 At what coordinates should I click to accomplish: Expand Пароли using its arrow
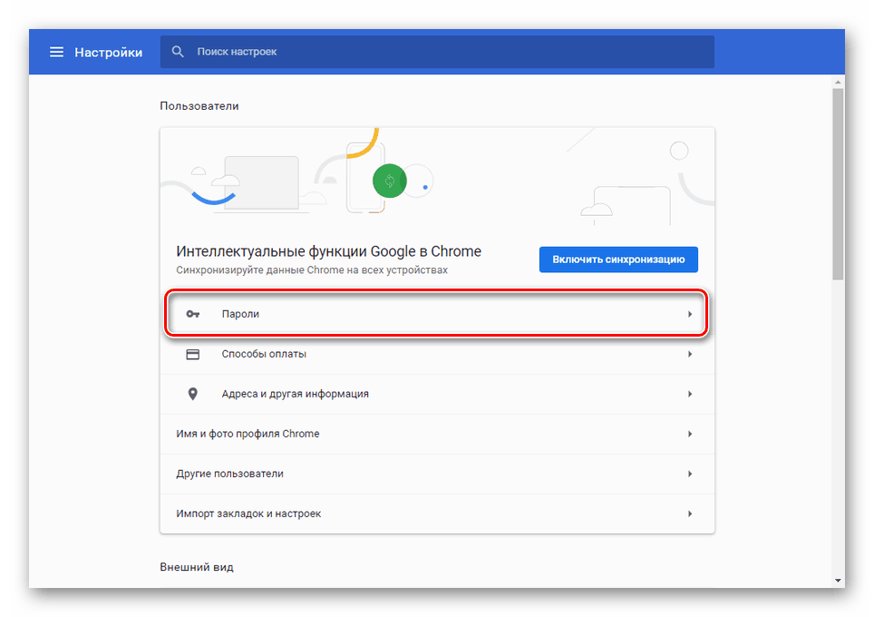[690, 314]
